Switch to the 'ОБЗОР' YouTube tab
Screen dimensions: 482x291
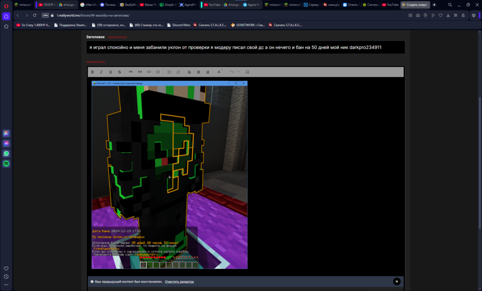(46, 5)
